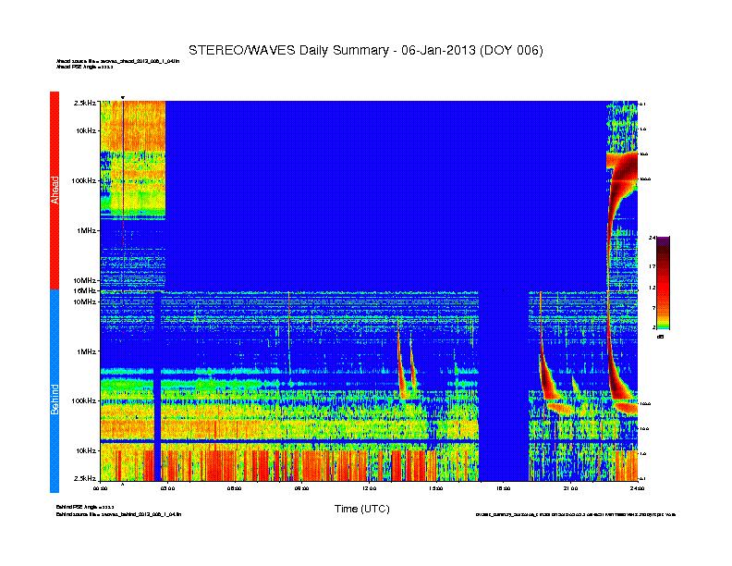Click the Ahead 100kHz axis label
732x566 pixels.
(83, 180)
